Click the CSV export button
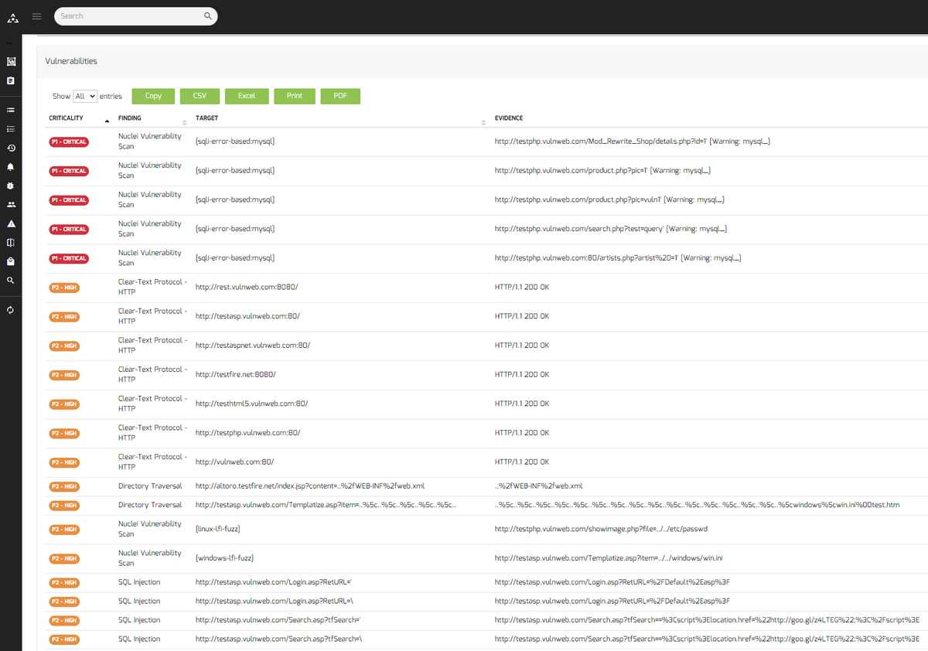The width and height of the screenshot is (928, 651). (x=200, y=96)
